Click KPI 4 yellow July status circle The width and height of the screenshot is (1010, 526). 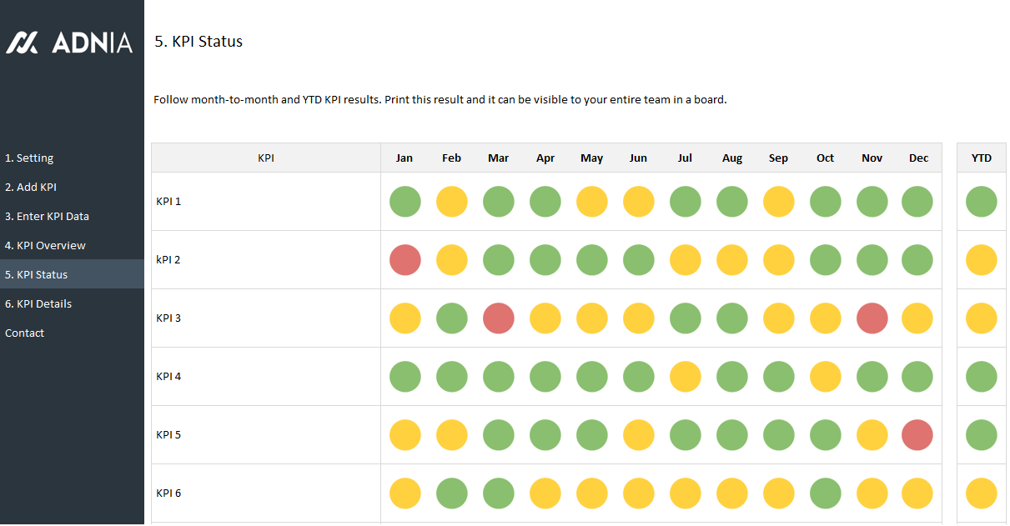point(686,377)
